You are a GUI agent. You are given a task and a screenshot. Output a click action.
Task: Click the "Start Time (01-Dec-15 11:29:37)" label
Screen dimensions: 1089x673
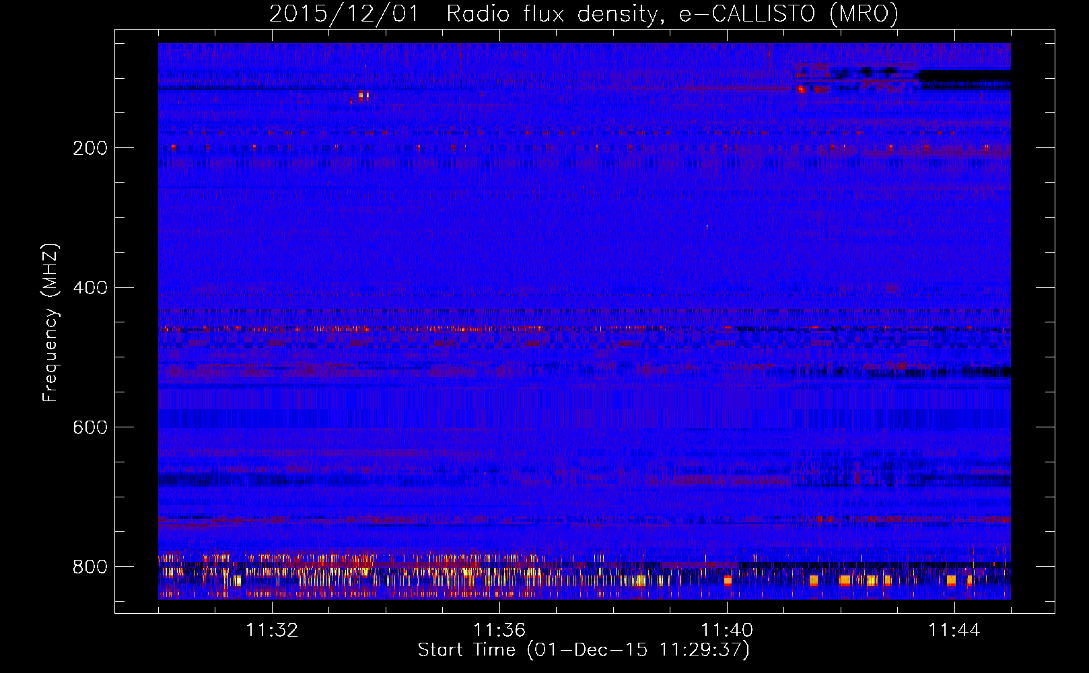pyautogui.click(x=584, y=650)
